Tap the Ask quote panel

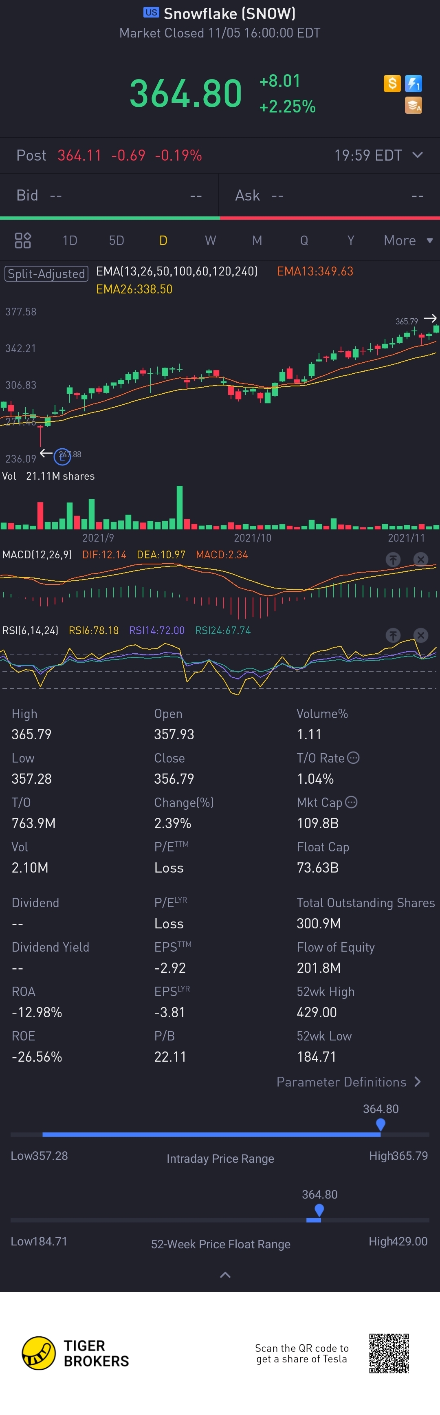[x=330, y=195]
